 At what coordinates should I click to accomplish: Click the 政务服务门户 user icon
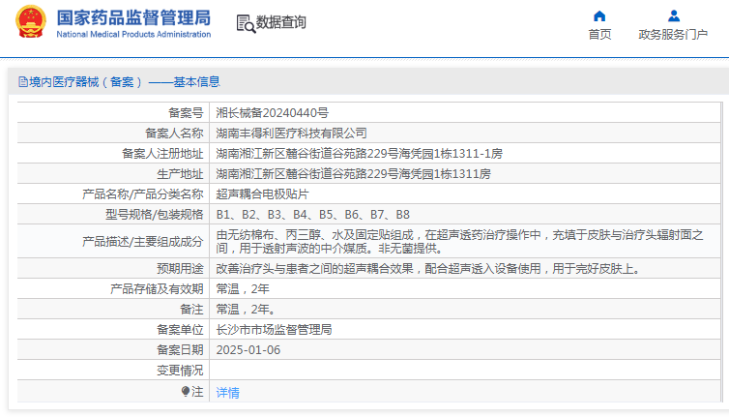[674, 16]
